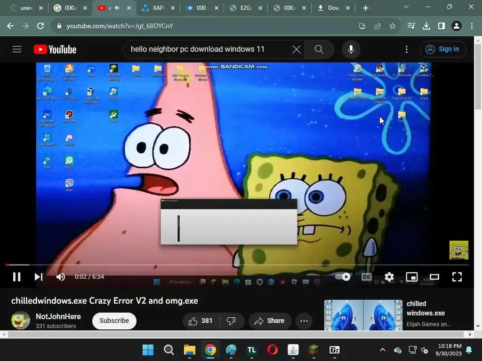
Task: Open the Windows Start menu
Action: [x=148, y=350]
